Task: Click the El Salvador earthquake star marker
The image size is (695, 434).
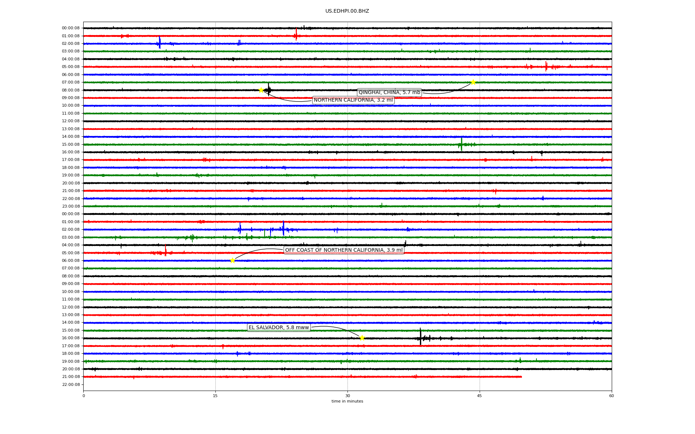Action: (x=362, y=338)
